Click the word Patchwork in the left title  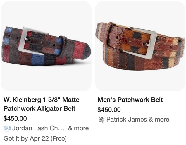[x=19, y=108]
